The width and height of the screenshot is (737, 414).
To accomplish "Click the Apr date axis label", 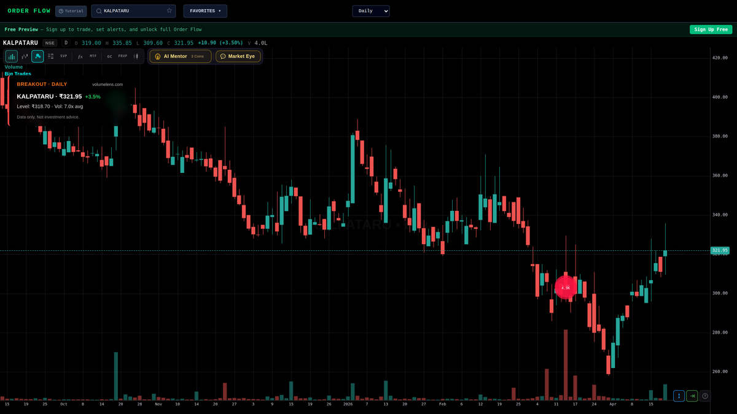I will click(x=613, y=404).
